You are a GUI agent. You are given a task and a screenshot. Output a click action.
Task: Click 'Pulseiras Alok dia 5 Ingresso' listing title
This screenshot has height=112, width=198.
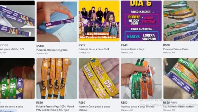(x=52, y=50)
